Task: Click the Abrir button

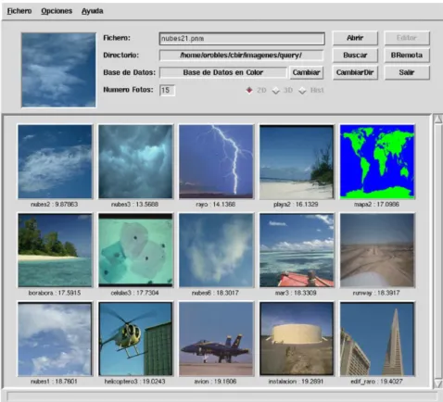Action: click(x=355, y=38)
